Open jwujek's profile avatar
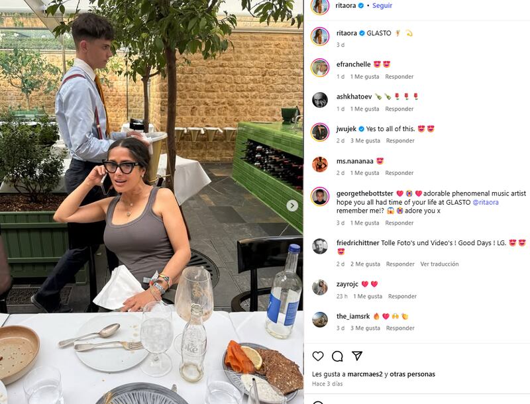The height and width of the screenshot is (404, 530). pos(320,132)
